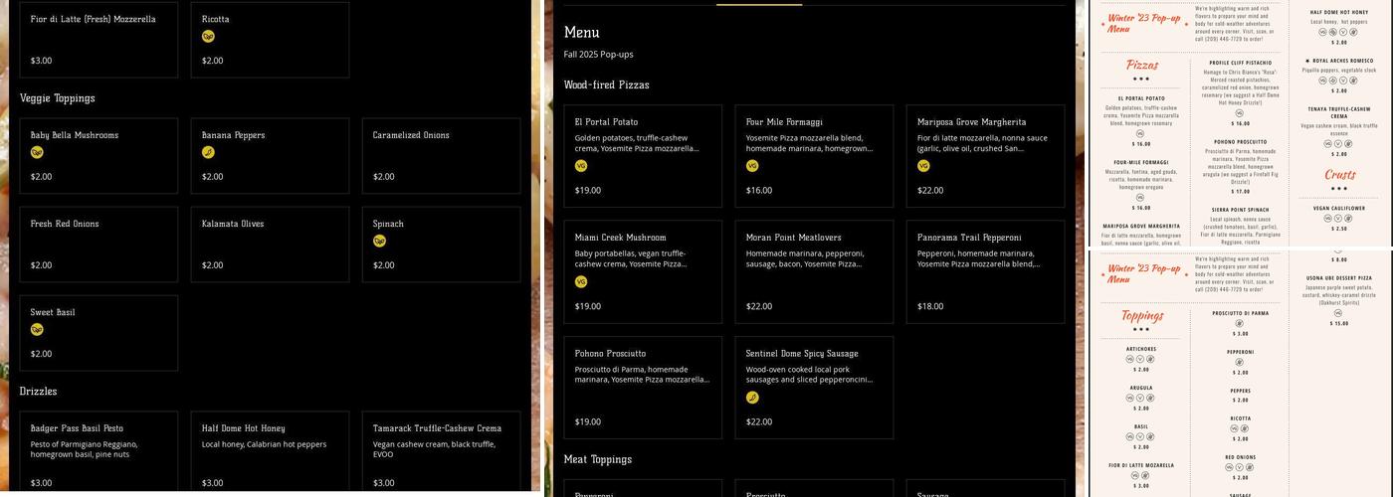This screenshot has width=1393, height=497.
Task: Click the highlighted tab underline above Menu
Action: point(759,4)
